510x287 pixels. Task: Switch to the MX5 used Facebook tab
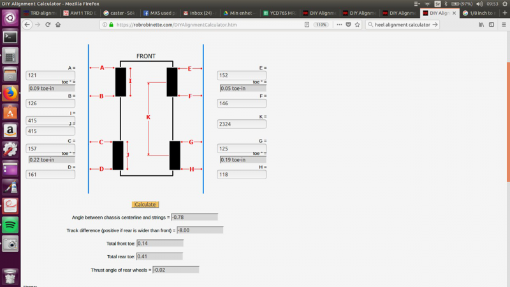(160, 13)
